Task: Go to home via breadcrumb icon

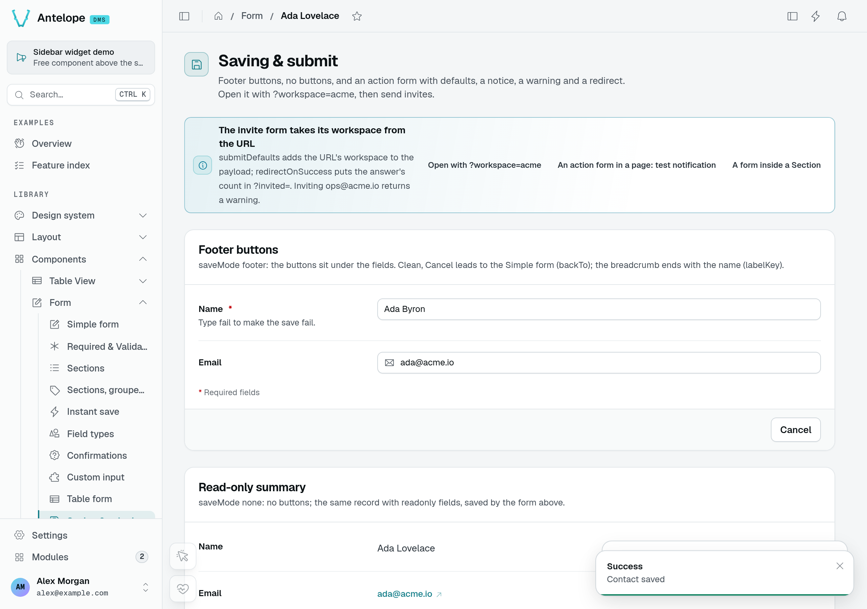Action: pyautogui.click(x=218, y=16)
